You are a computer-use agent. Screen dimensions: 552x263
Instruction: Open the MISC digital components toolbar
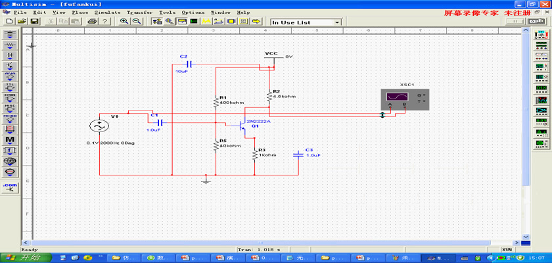coord(10,108)
